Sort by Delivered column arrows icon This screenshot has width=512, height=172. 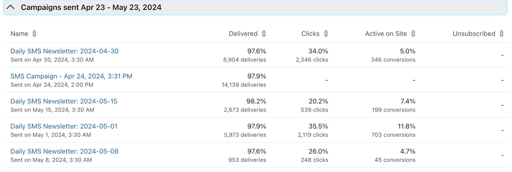tap(264, 34)
